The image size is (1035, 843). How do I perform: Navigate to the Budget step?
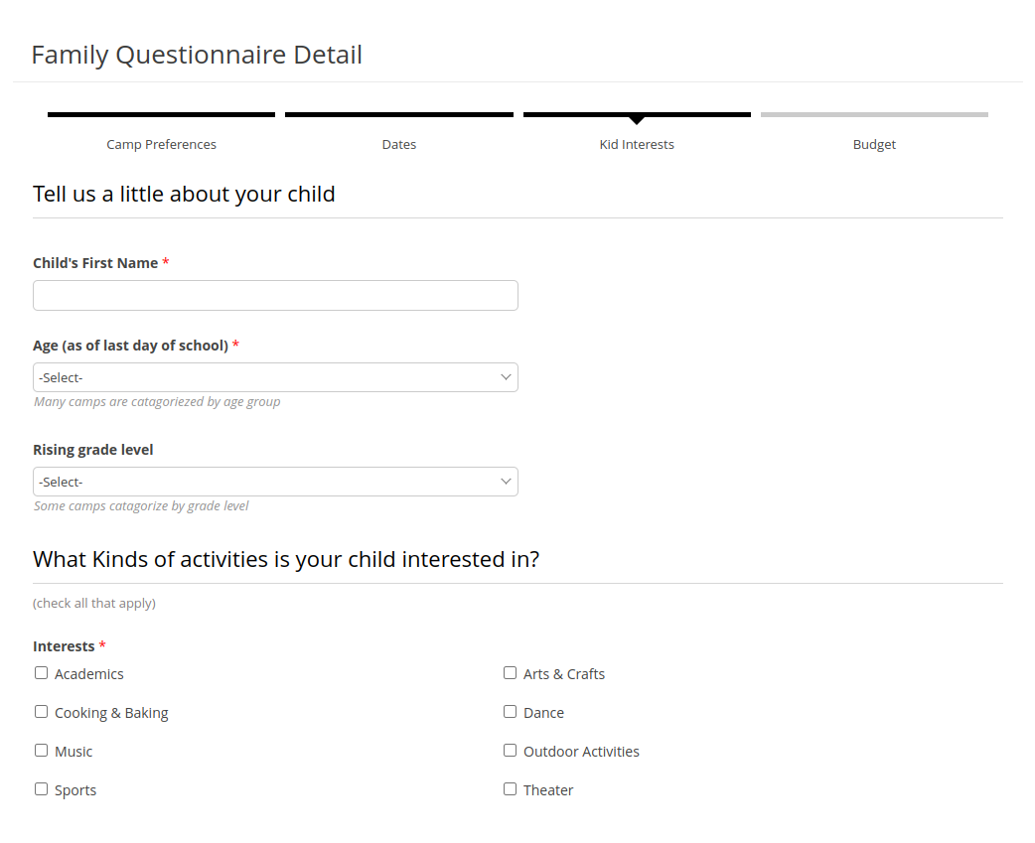pos(874,144)
